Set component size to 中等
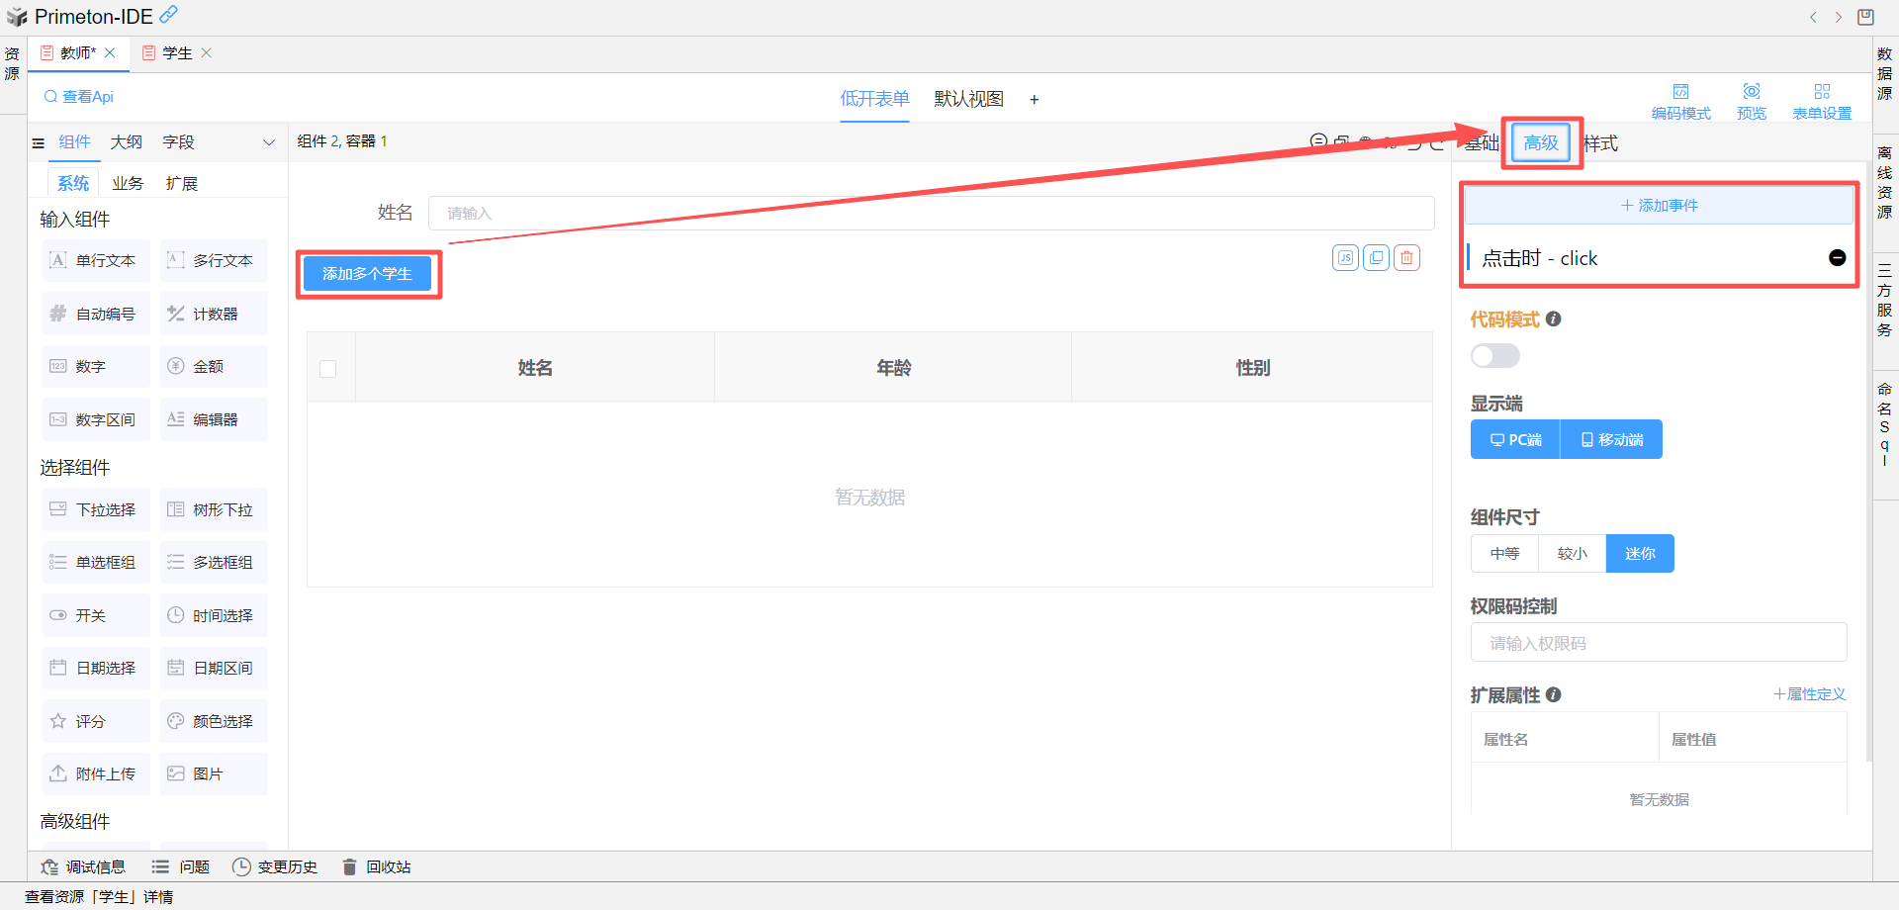 (x=1504, y=554)
